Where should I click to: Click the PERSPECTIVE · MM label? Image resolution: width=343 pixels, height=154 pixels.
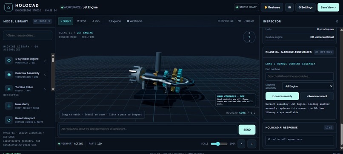tap(229, 21)
